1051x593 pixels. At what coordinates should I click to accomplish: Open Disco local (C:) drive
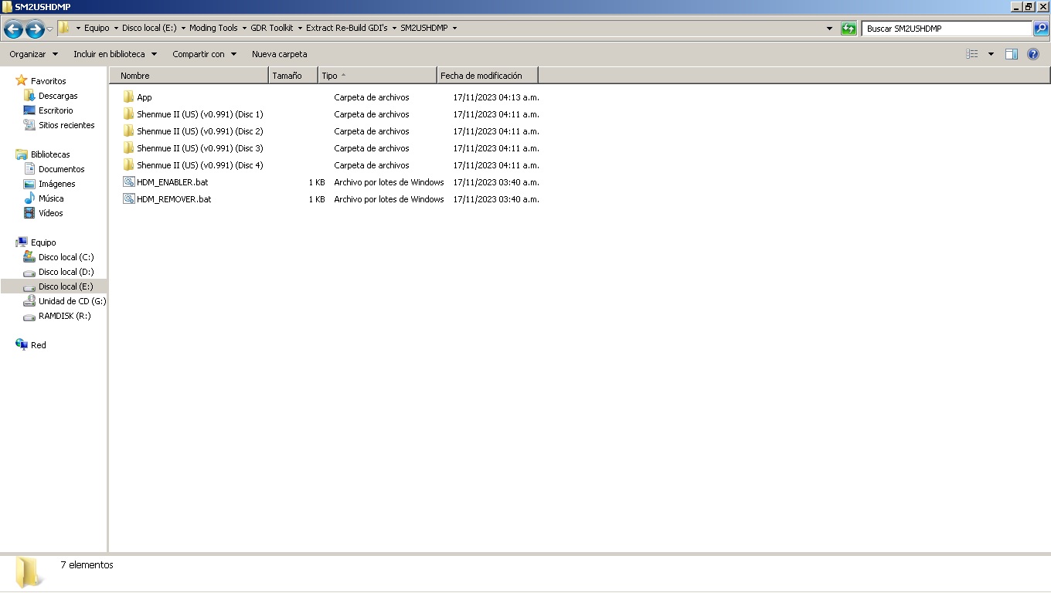(66, 257)
